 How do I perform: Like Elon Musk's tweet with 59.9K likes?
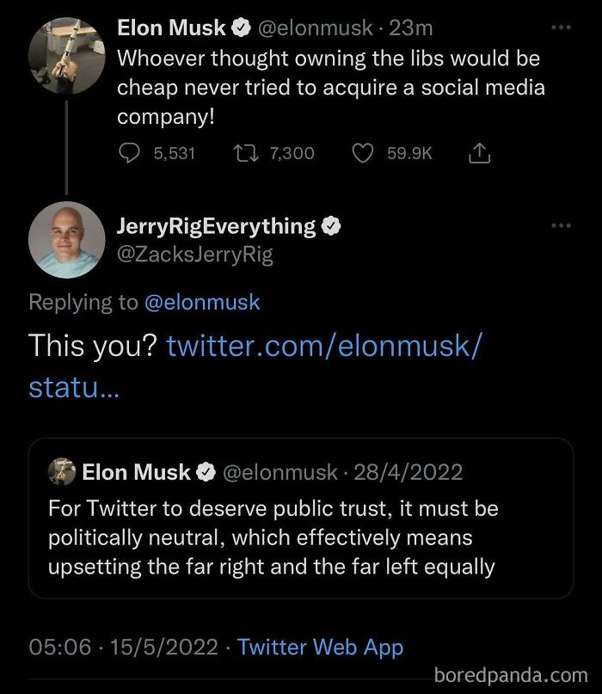click(363, 153)
